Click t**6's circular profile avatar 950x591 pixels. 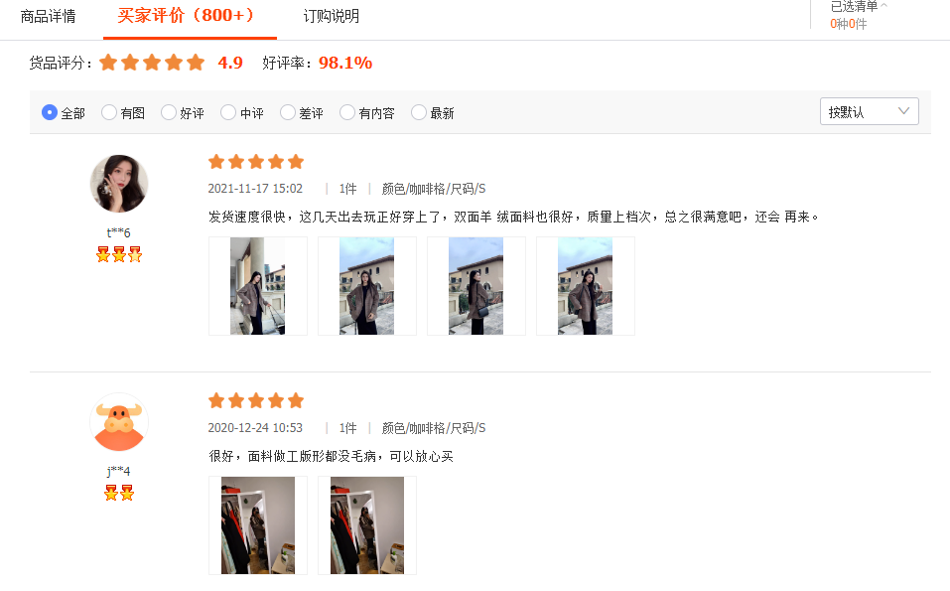tap(118, 184)
